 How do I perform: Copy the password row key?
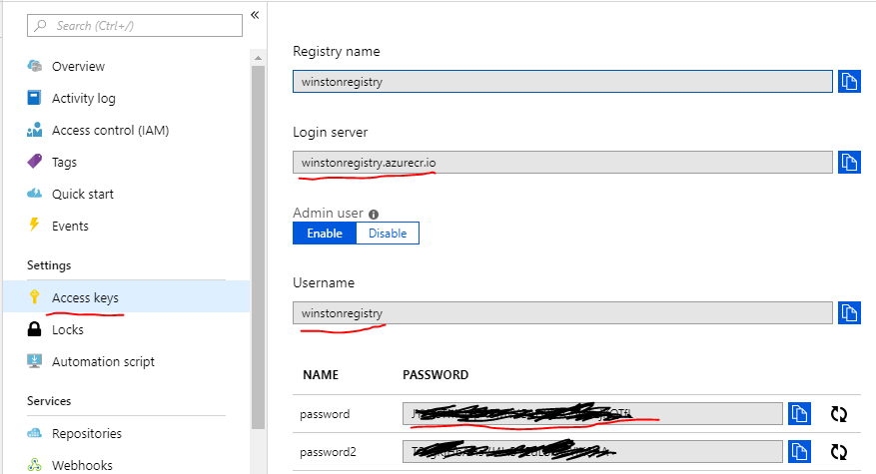799,414
